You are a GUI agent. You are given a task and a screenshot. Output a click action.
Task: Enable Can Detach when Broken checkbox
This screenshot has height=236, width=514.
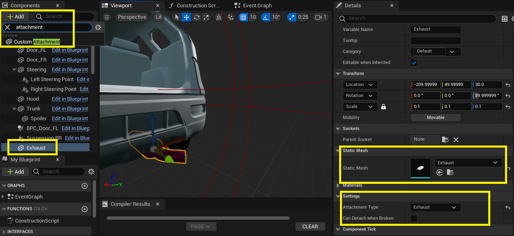tap(414, 218)
